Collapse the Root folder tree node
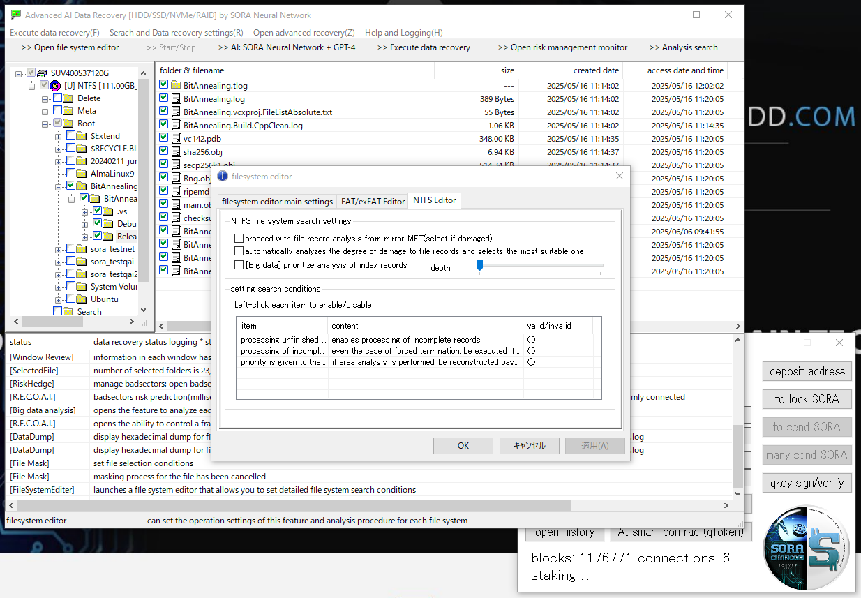This screenshot has height=598, width=861. 45,124
